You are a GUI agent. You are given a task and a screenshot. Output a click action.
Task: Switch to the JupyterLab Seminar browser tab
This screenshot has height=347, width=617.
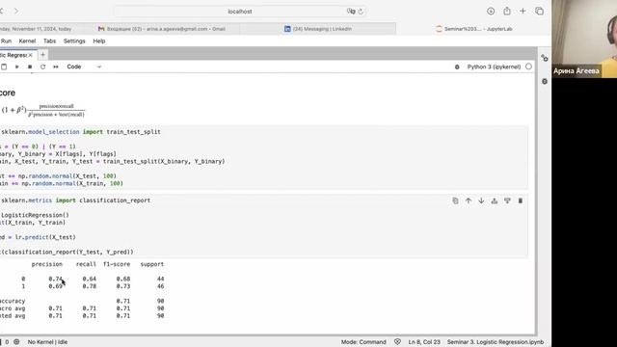coord(473,29)
